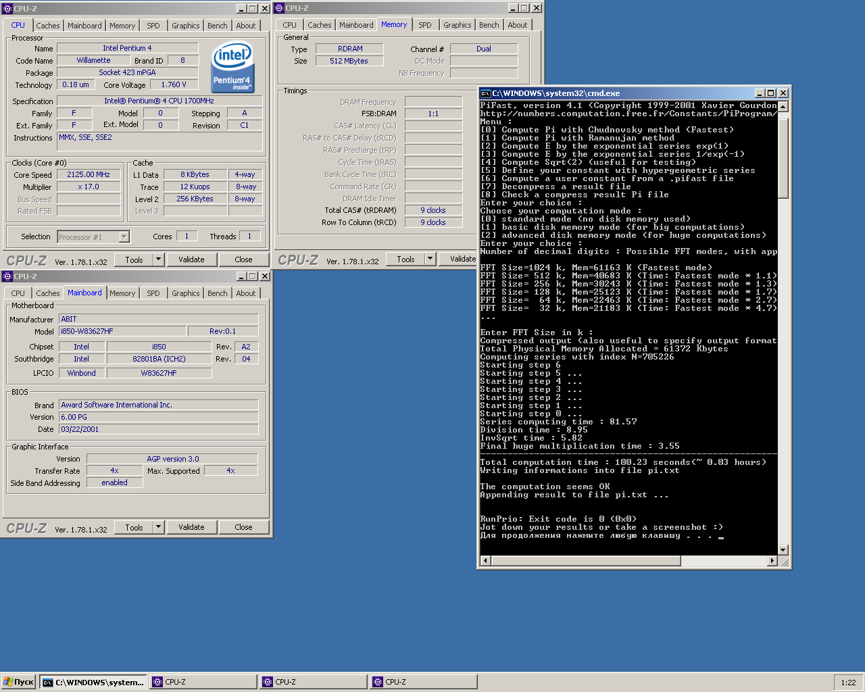This screenshot has width=865, height=692.
Task: Click the cmd horizontal scrollbar thumb
Action: point(585,561)
